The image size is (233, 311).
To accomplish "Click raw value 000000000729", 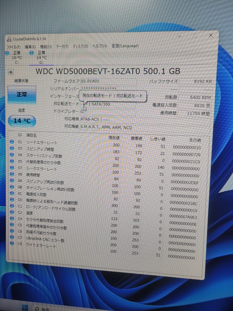I will [186, 154].
